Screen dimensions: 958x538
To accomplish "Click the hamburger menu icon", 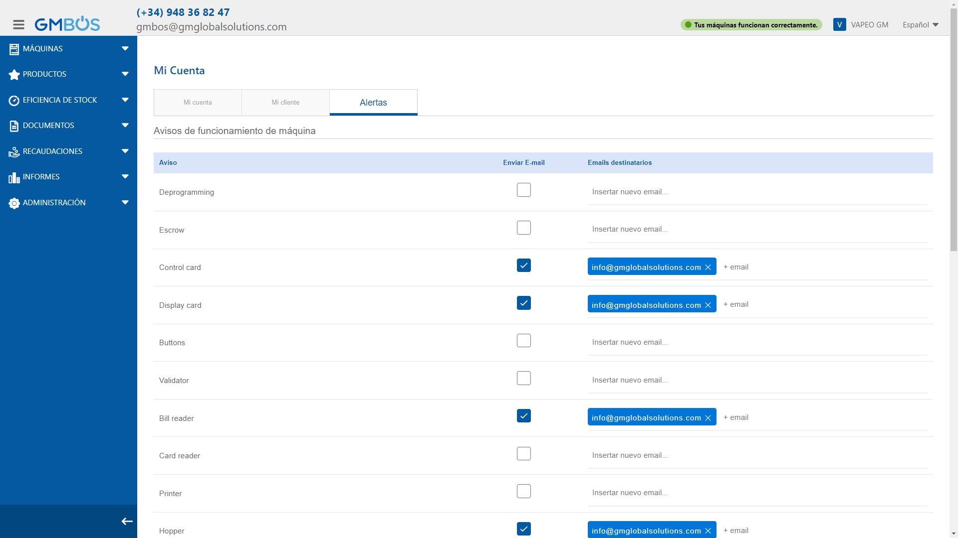I will (x=18, y=24).
